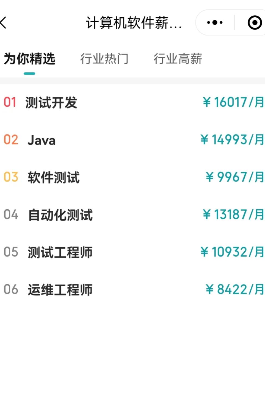
Task: Tap the ¥14993/月 salary value
Action: (232, 140)
